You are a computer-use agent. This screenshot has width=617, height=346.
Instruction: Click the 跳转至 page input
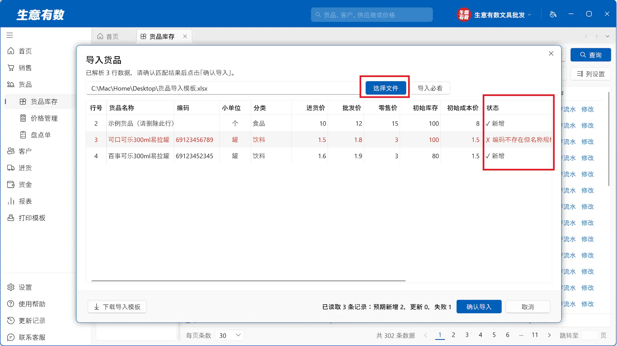coord(590,335)
